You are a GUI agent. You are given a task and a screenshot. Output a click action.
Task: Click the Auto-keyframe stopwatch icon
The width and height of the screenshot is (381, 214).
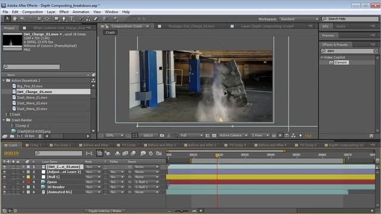(151, 153)
